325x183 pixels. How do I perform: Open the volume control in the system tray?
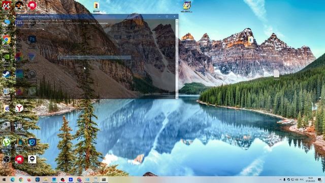click(x=297, y=179)
